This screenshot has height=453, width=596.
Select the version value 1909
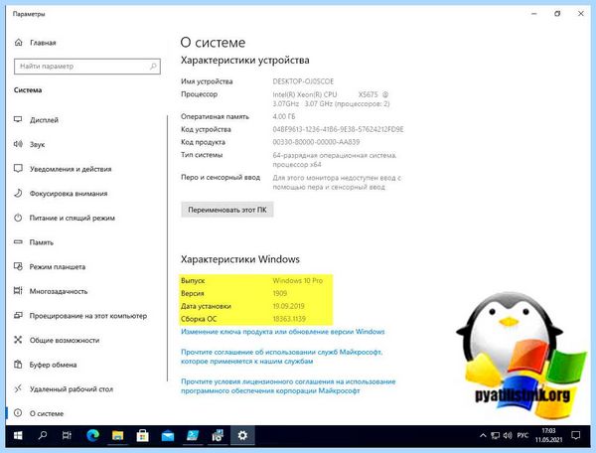[279, 293]
